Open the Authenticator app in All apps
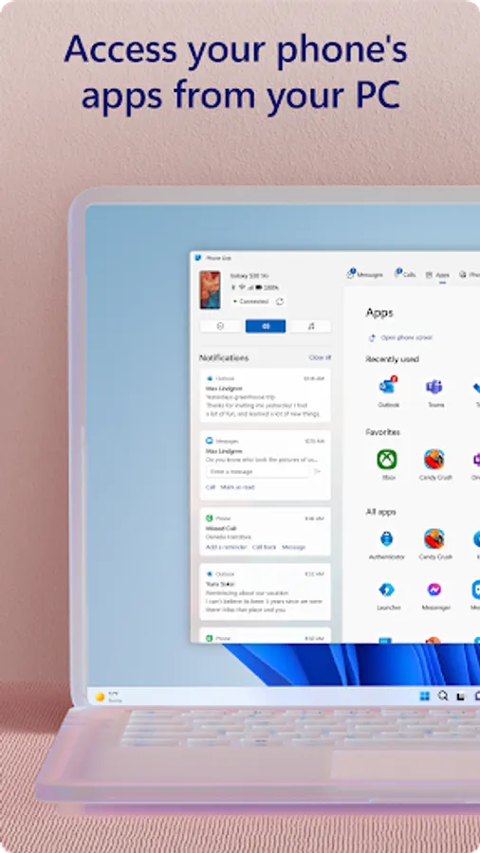The width and height of the screenshot is (480, 853). coord(387,545)
